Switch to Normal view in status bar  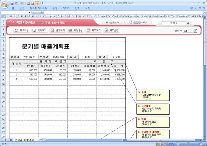pos(158,144)
